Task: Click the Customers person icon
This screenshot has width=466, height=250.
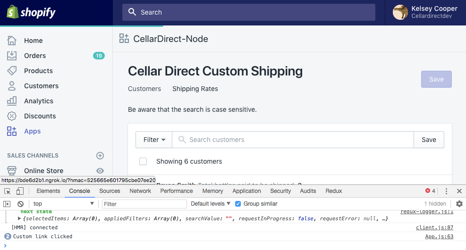Action: click(x=12, y=86)
